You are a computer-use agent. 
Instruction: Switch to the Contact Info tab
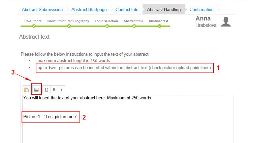[127, 9]
